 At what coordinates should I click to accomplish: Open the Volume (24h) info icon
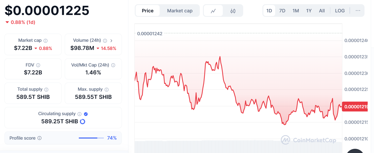click(x=105, y=41)
